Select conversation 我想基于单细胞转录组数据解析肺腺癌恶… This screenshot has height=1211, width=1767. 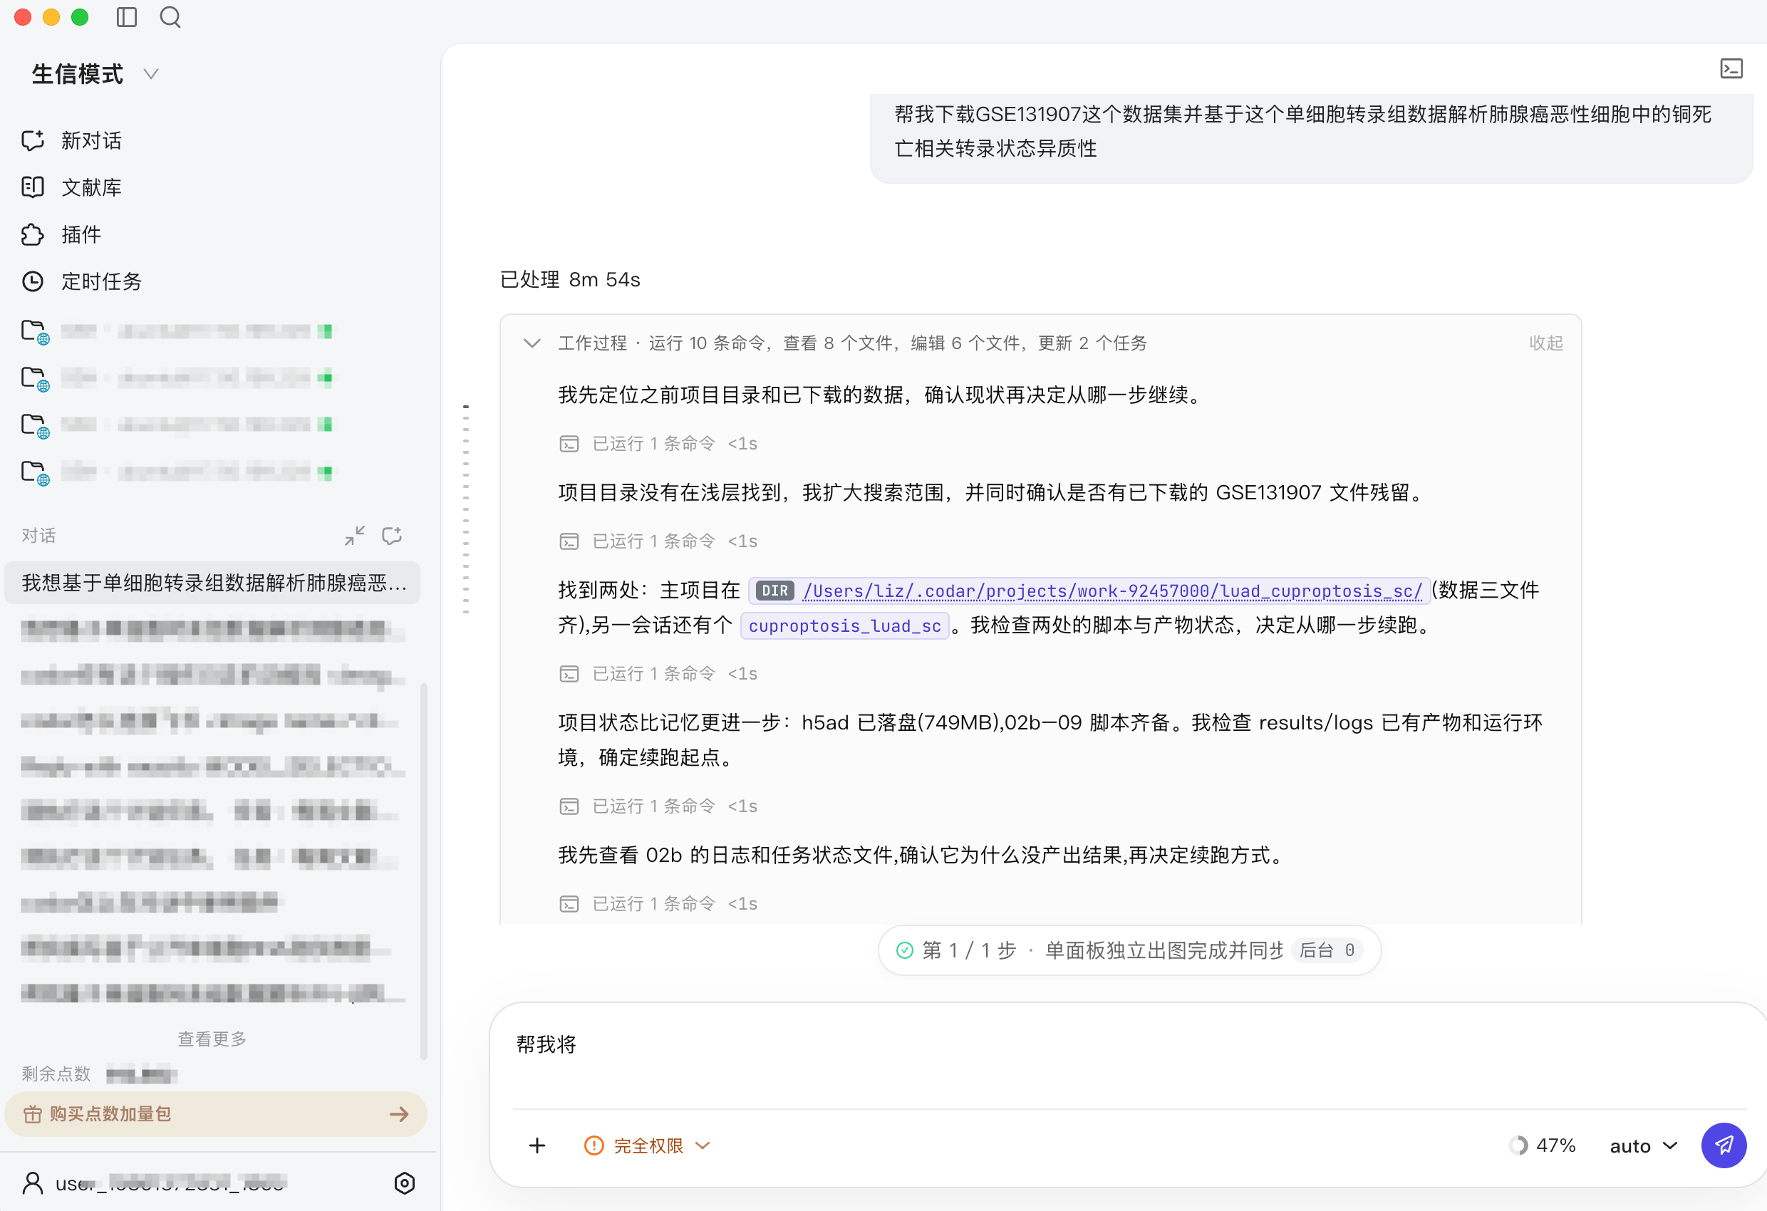click(212, 582)
